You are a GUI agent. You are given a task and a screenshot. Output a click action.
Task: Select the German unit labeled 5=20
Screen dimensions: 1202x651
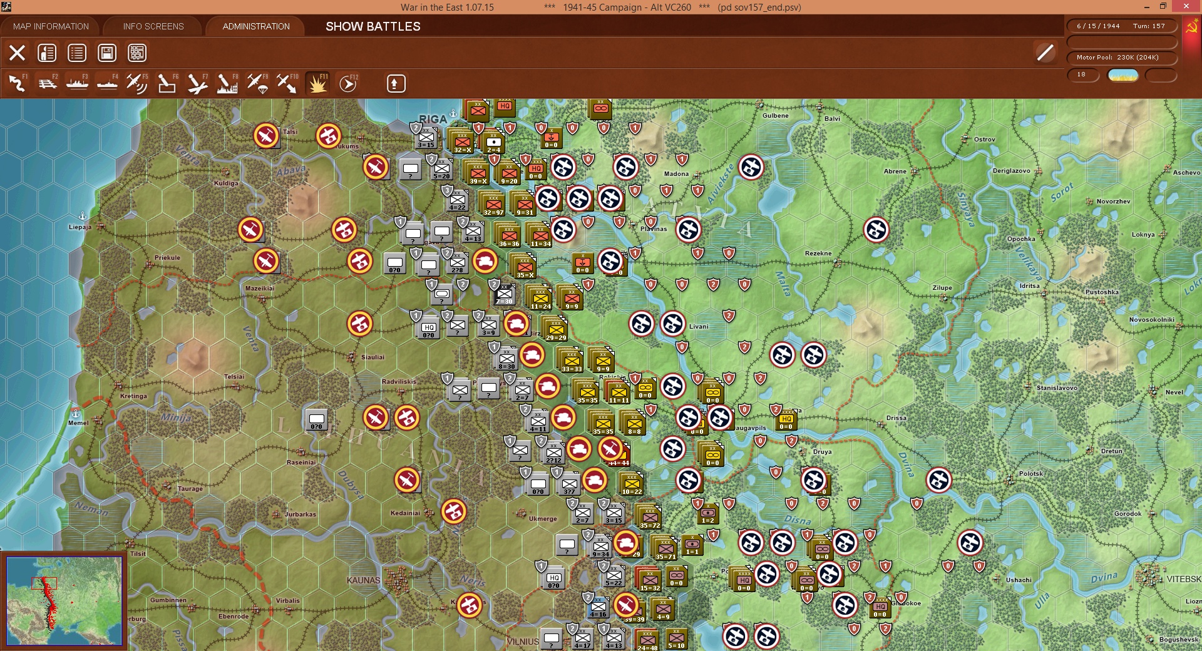[442, 169]
